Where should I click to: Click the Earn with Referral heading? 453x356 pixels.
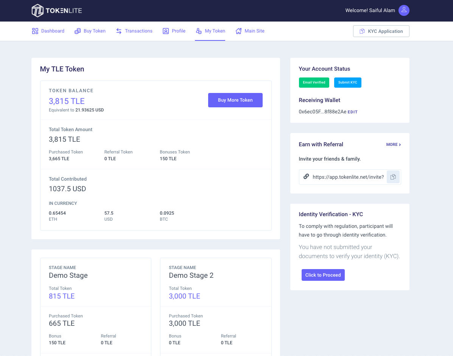point(321,144)
